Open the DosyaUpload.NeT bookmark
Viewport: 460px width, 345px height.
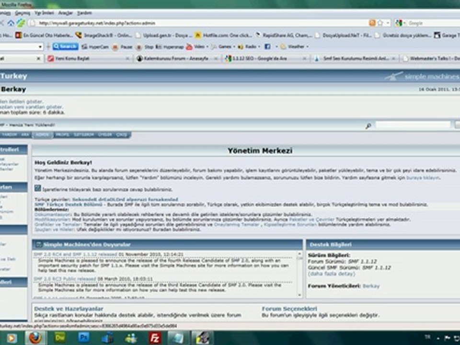343,35
